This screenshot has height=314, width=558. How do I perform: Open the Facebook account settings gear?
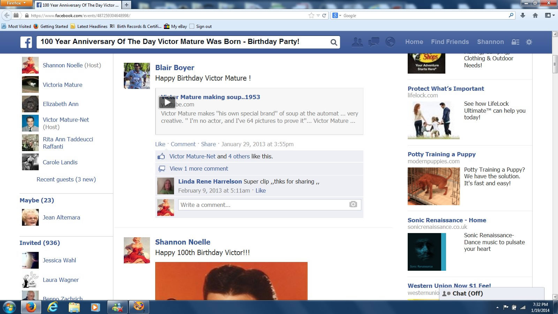[x=529, y=42]
